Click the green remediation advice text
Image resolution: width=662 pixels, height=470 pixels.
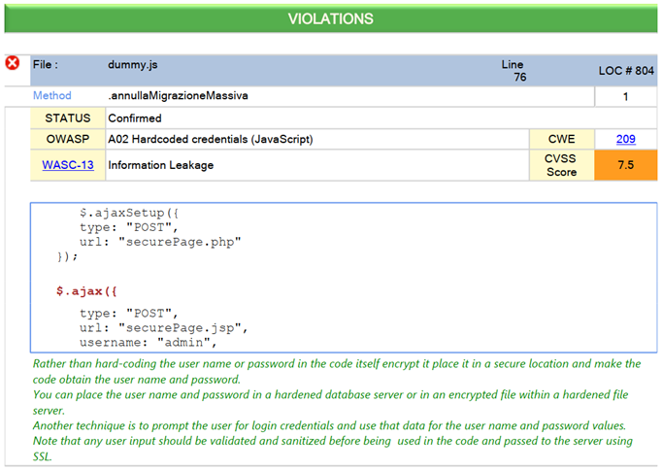pos(337,410)
